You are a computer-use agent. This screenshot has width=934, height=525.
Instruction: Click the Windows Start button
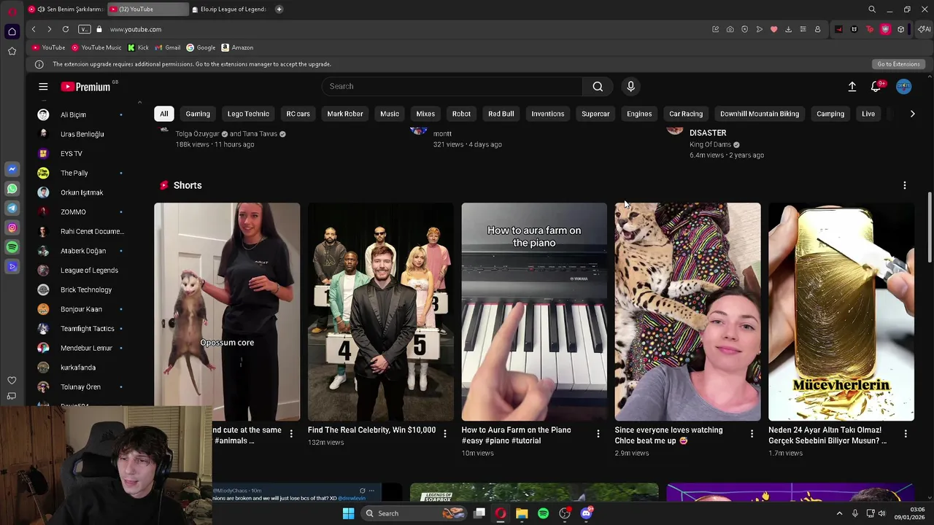tap(348, 513)
